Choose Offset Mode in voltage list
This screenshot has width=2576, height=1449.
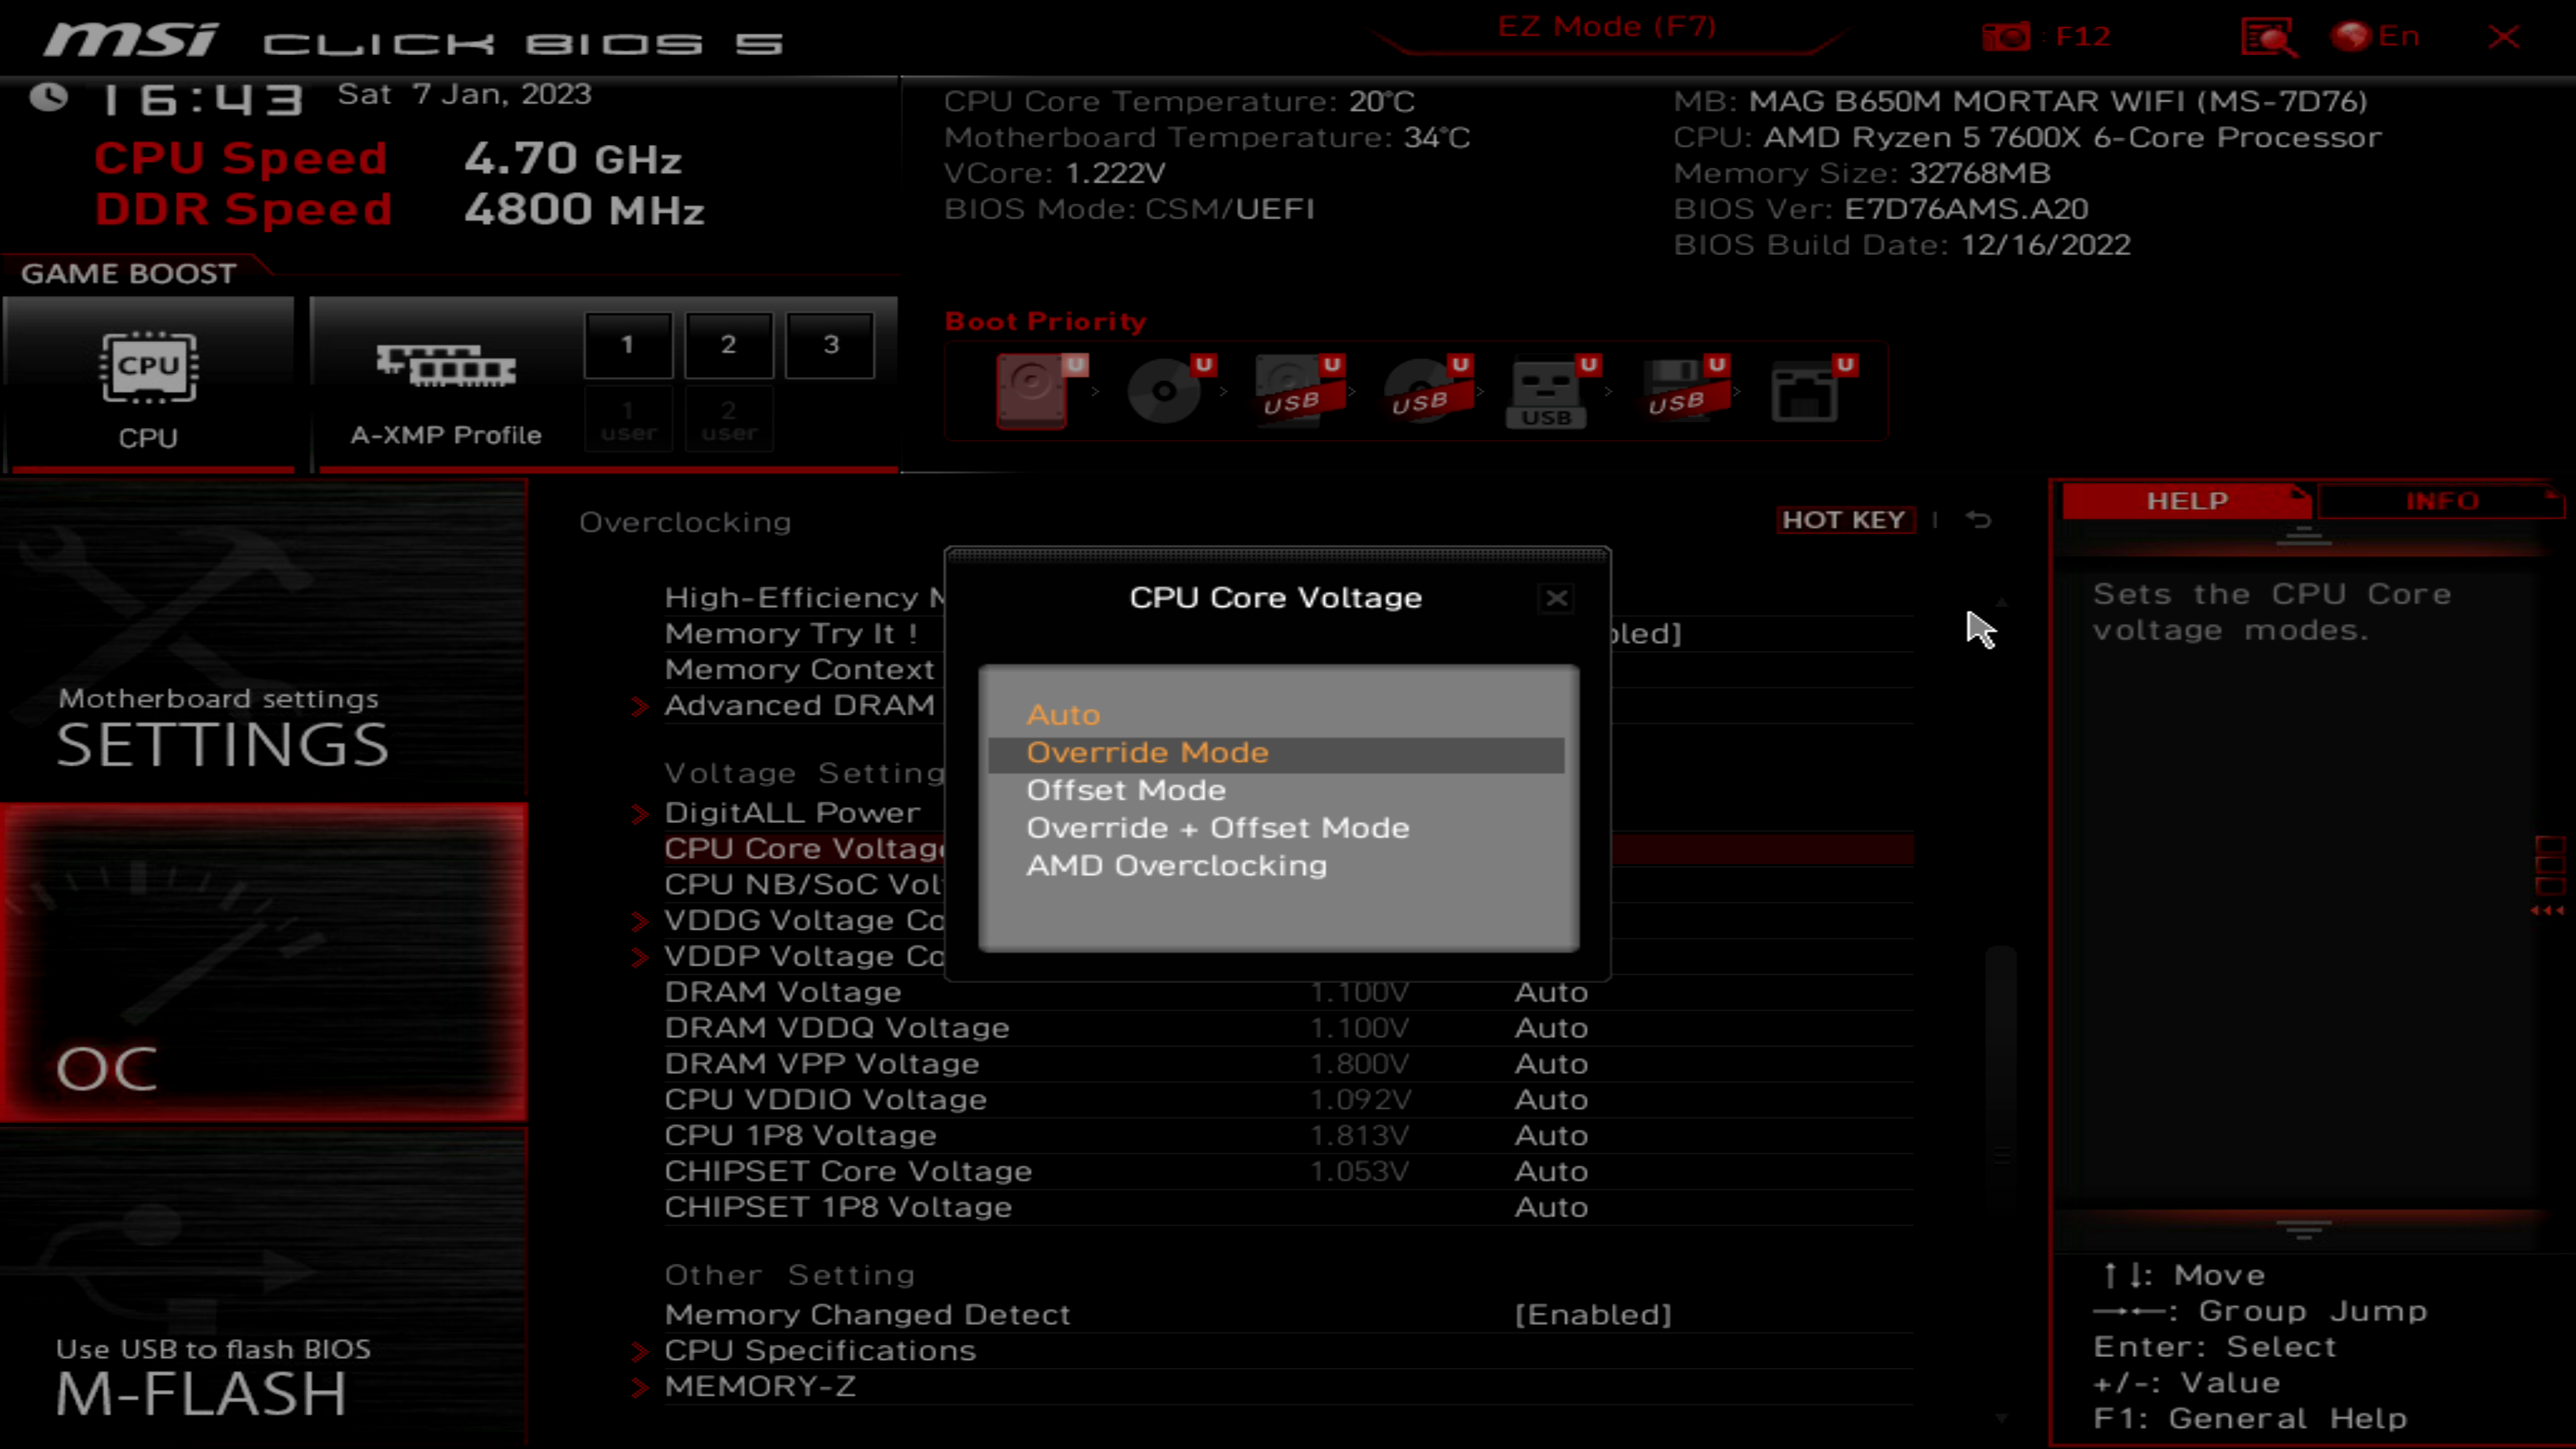coord(1126,790)
